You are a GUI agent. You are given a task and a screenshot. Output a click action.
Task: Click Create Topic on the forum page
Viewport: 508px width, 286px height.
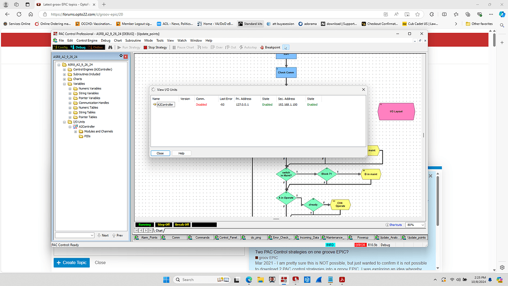[x=71, y=263]
